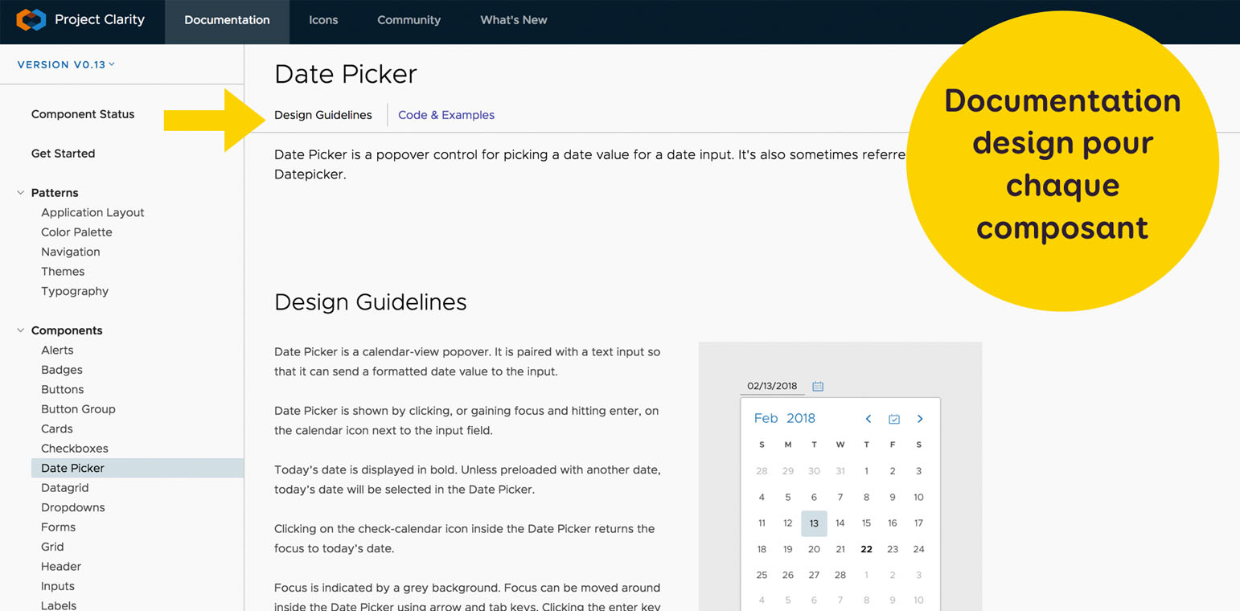This screenshot has height=611, width=1240.
Task: Open calendar icon next to date input
Action: click(818, 387)
